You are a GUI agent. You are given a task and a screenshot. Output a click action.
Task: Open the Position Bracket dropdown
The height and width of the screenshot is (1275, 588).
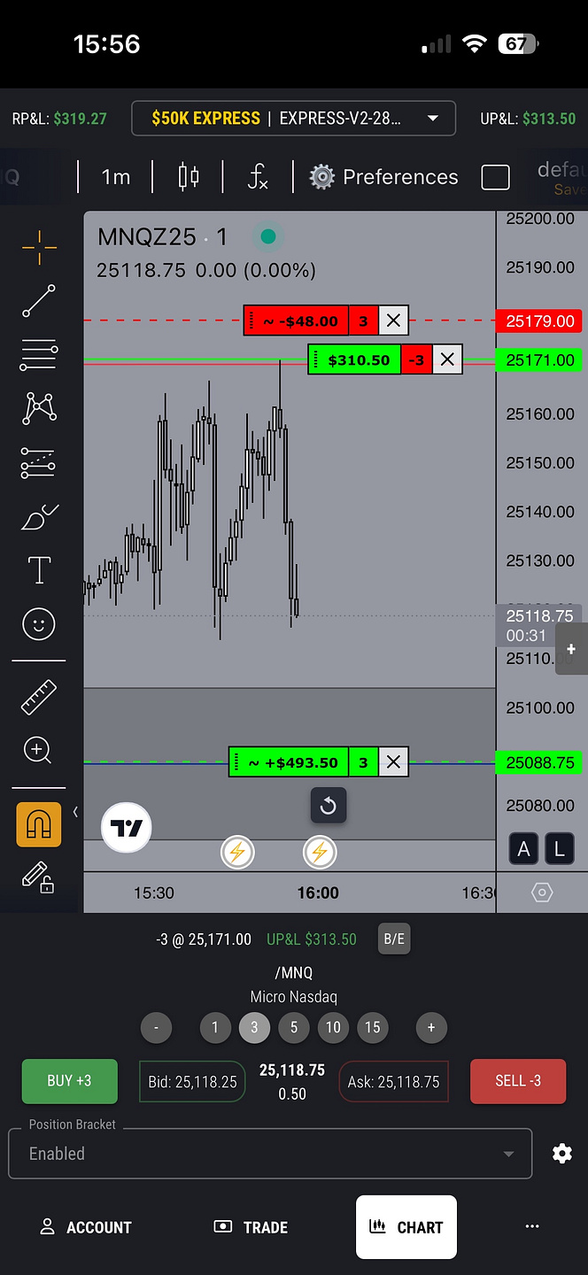point(270,1154)
